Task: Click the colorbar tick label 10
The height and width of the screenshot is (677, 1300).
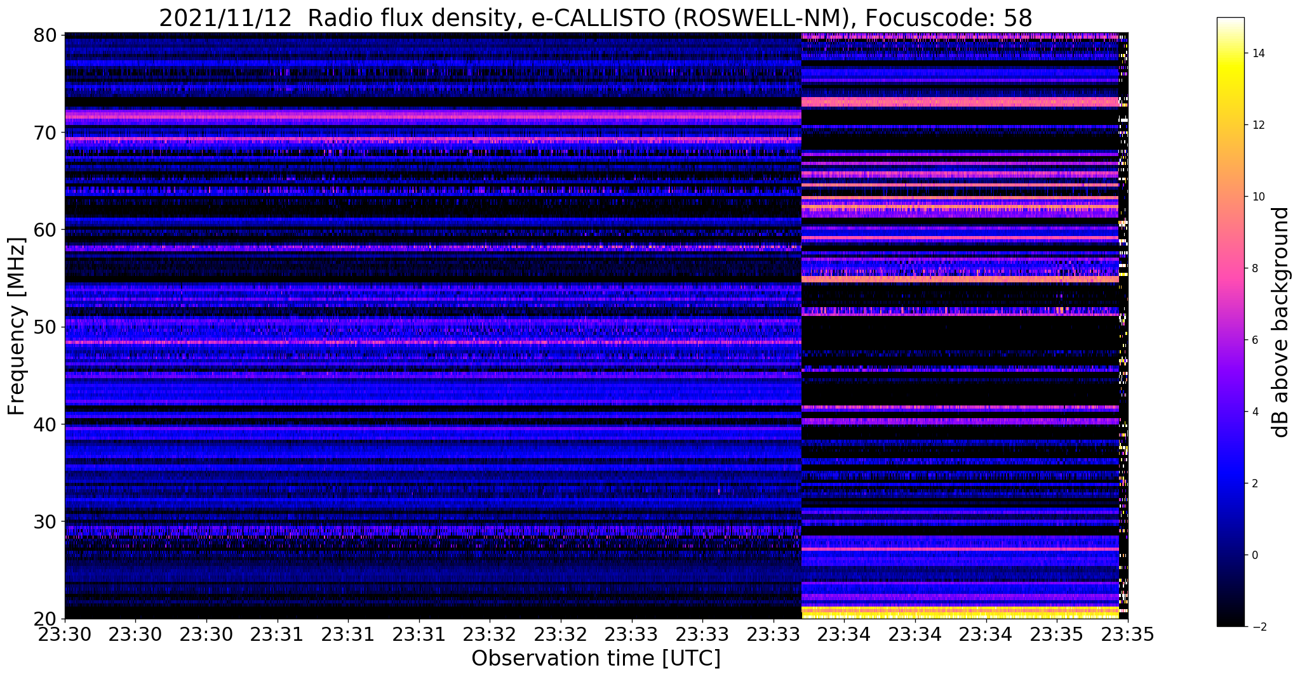Action: pos(1258,197)
